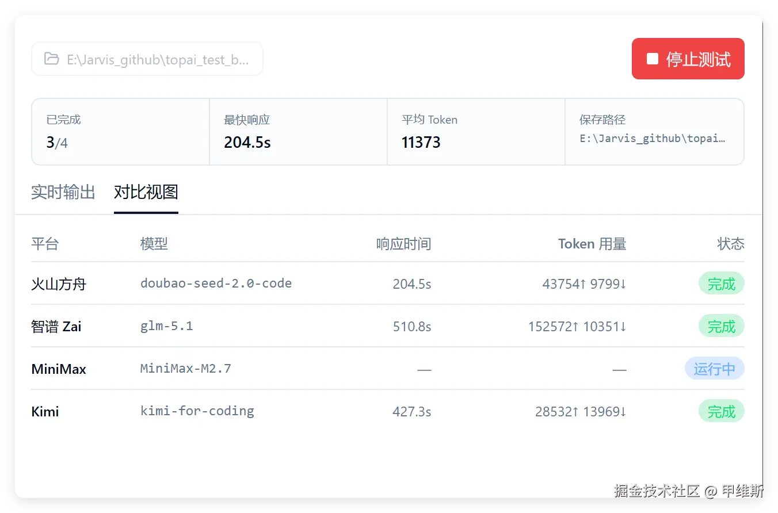Click 运行中 badge for MiniMax-M2.7
The image size is (778, 513).
(715, 369)
